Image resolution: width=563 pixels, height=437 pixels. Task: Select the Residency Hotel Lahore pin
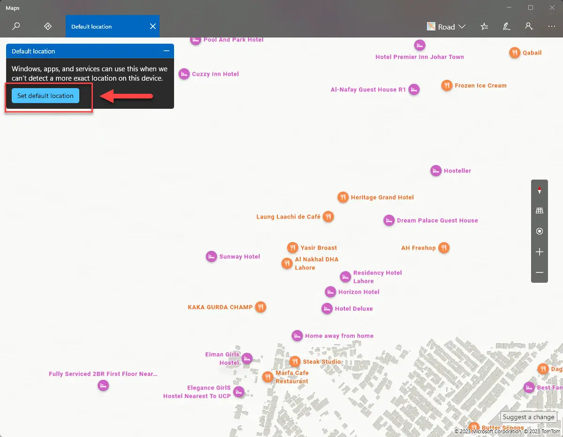(345, 277)
